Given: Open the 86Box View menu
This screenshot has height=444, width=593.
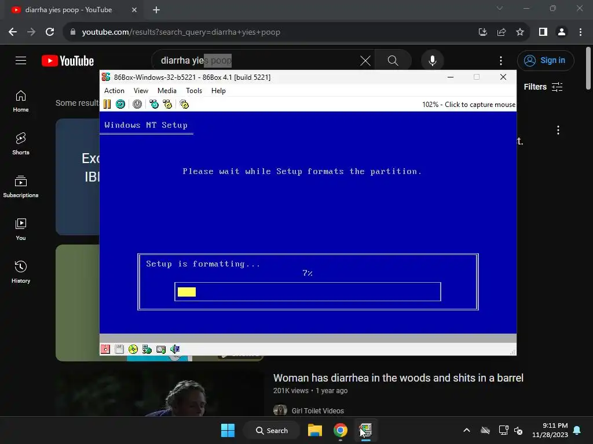Looking at the screenshot, I should point(141,91).
